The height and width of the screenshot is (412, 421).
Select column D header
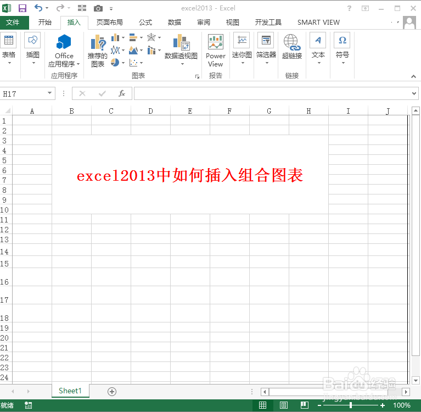[150, 111]
